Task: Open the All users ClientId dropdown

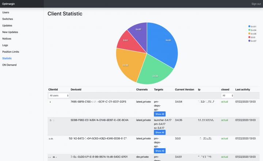Action: point(59,95)
